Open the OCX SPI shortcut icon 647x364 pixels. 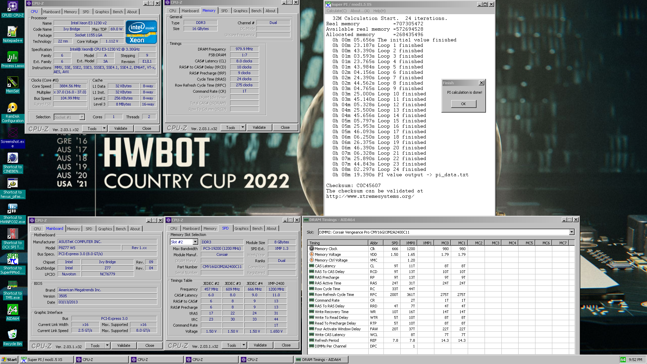[12, 238]
